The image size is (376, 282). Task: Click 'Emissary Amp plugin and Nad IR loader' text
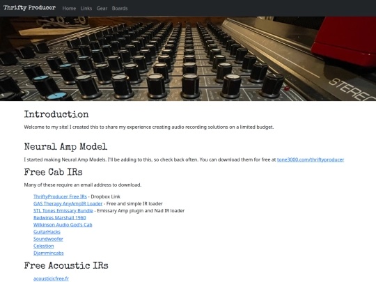[141, 210]
